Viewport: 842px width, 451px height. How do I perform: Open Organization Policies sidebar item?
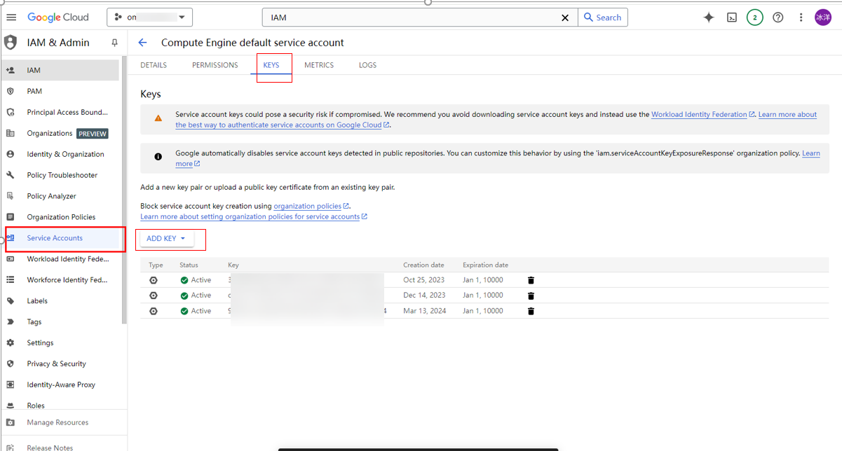click(62, 217)
